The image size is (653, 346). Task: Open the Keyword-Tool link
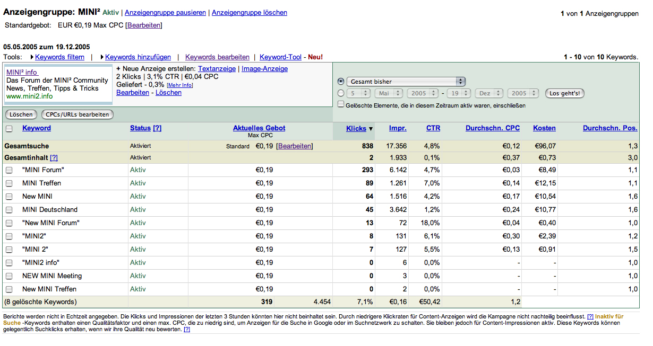[x=280, y=57]
